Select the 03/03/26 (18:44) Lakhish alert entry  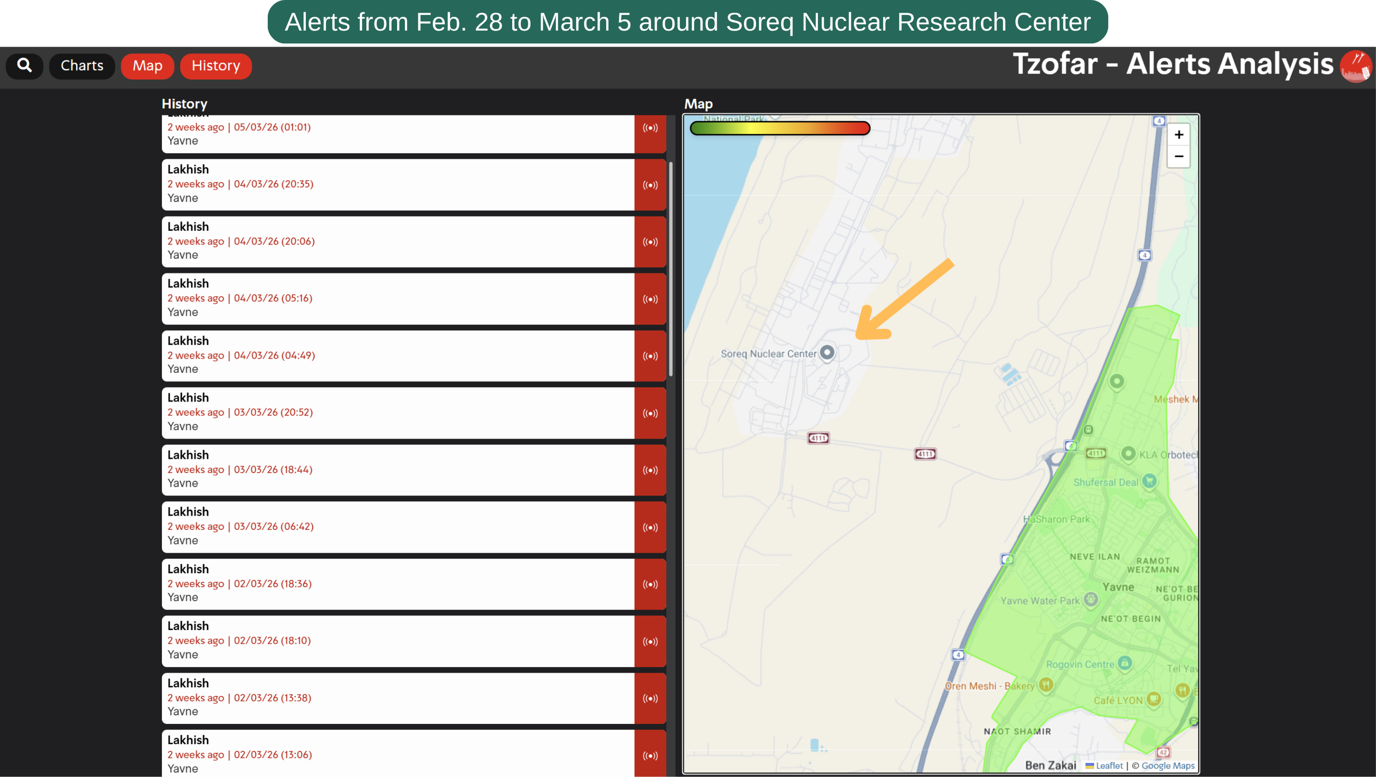click(398, 470)
